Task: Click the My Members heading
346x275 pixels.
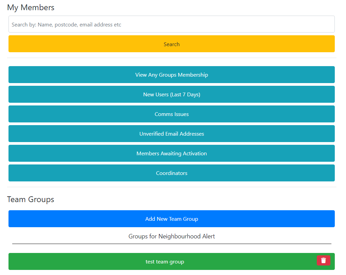Action: [31, 7]
